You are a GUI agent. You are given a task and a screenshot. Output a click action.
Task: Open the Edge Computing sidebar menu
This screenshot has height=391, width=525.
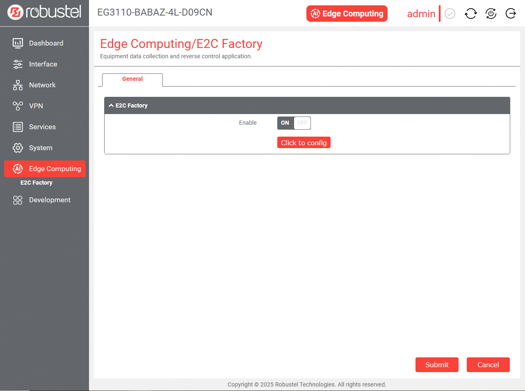tap(45, 169)
